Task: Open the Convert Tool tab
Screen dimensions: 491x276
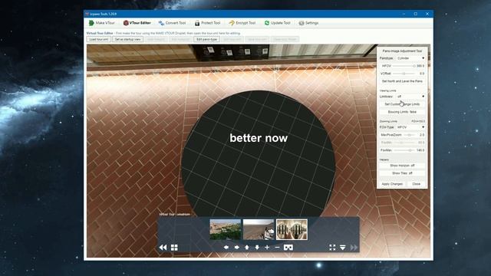Action: coord(172,23)
